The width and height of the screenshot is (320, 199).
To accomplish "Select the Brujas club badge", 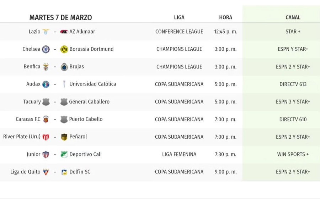I will tap(64, 67).
